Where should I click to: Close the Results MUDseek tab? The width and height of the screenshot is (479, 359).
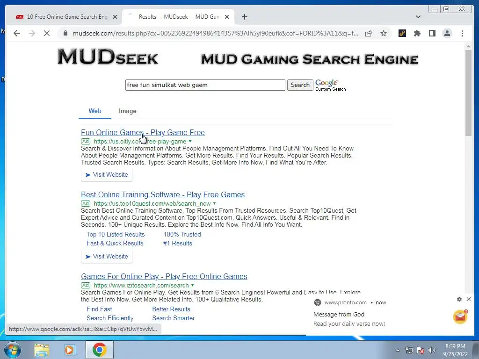coord(227,17)
